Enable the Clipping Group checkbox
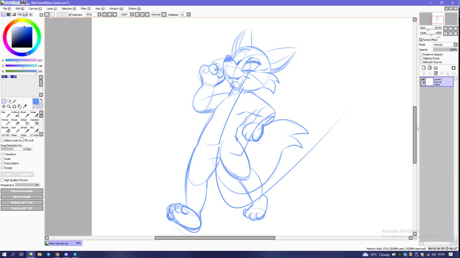Viewport: 460px width, 258px height. pyautogui.click(x=421, y=58)
